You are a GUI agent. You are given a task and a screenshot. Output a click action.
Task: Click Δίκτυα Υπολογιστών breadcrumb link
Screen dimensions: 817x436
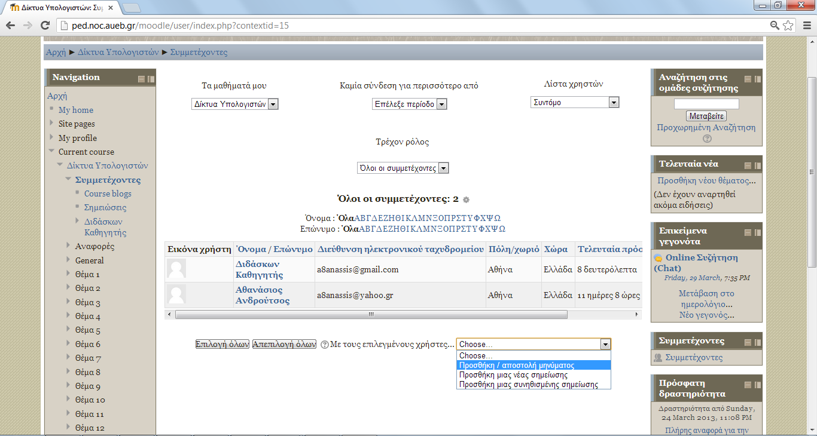pos(118,52)
